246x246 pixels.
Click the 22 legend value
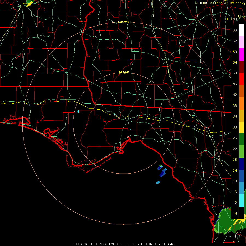[235, 149]
